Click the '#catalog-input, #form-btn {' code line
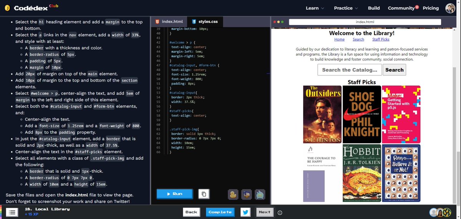 [194, 65]
